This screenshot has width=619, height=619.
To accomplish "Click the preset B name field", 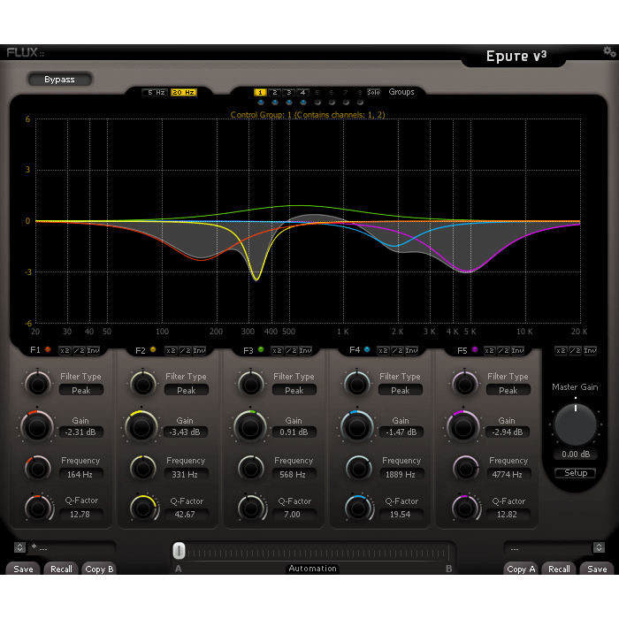I will point(548,548).
